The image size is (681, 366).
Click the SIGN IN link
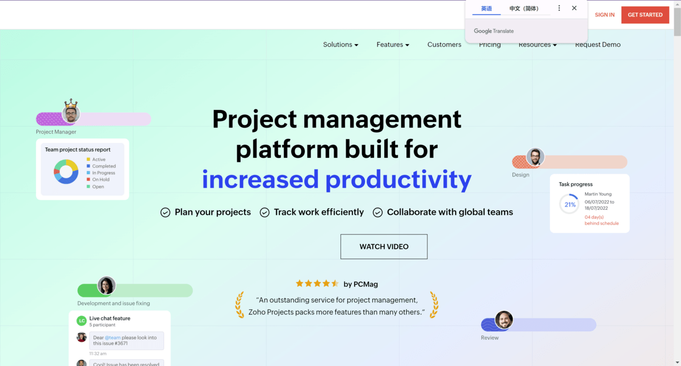coord(604,15)
